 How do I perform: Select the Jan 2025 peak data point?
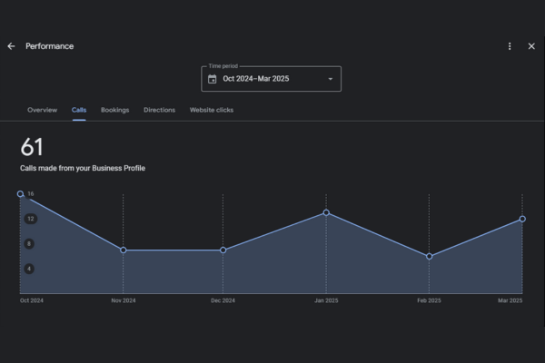(326, 212)
